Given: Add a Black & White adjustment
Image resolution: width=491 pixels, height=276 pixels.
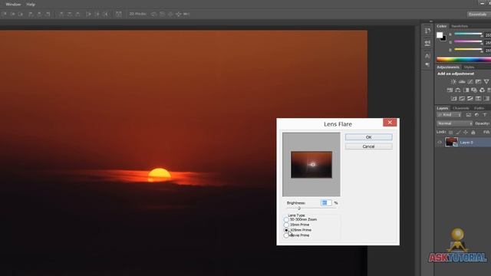Looking at the screenshot, I should (466, 90).
